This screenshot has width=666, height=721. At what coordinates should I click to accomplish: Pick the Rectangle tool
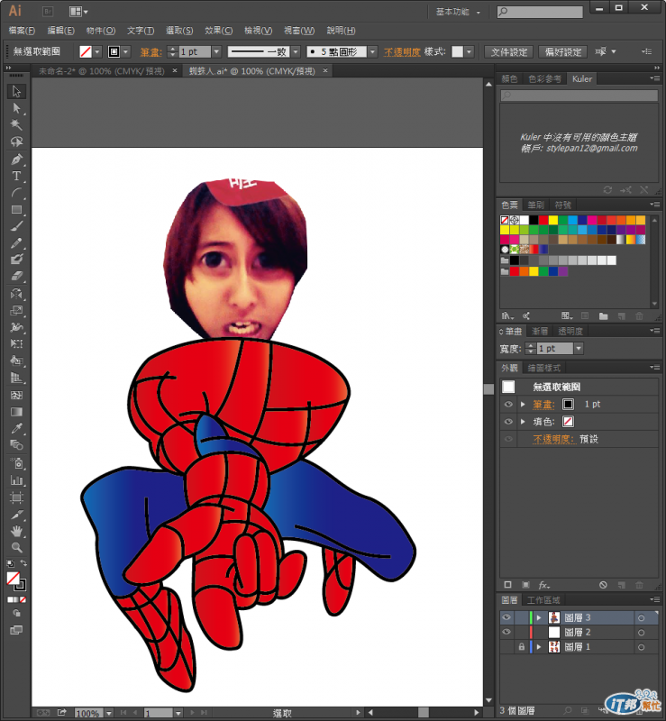(x=16, y=210)
